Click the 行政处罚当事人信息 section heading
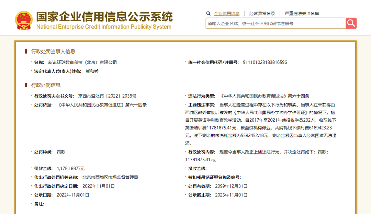The image size is (371, 214). coord(53,52)
